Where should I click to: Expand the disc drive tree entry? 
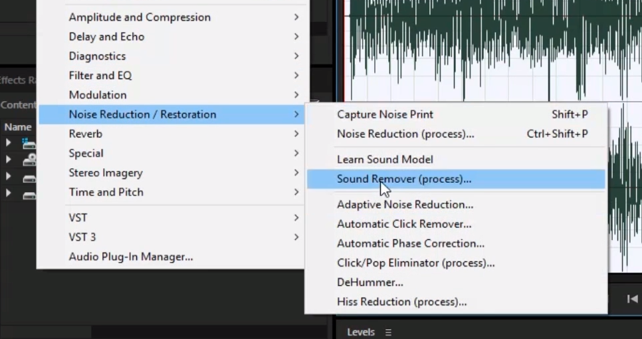9,160
